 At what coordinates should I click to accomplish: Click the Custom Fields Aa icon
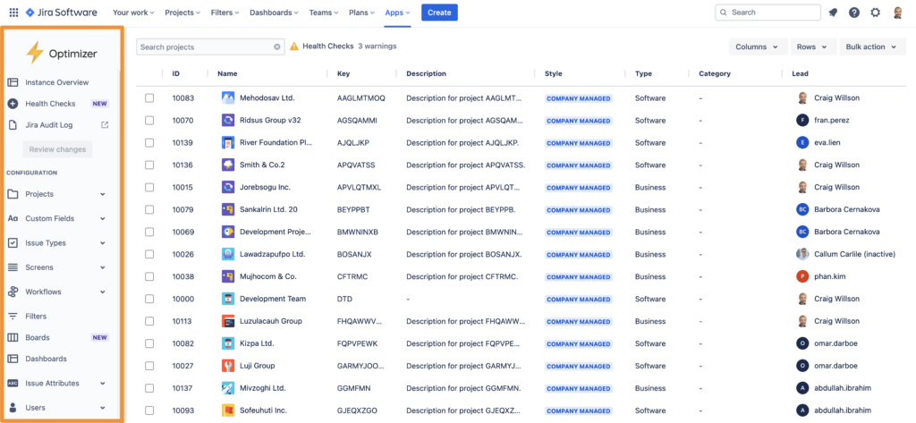[13, 218]
